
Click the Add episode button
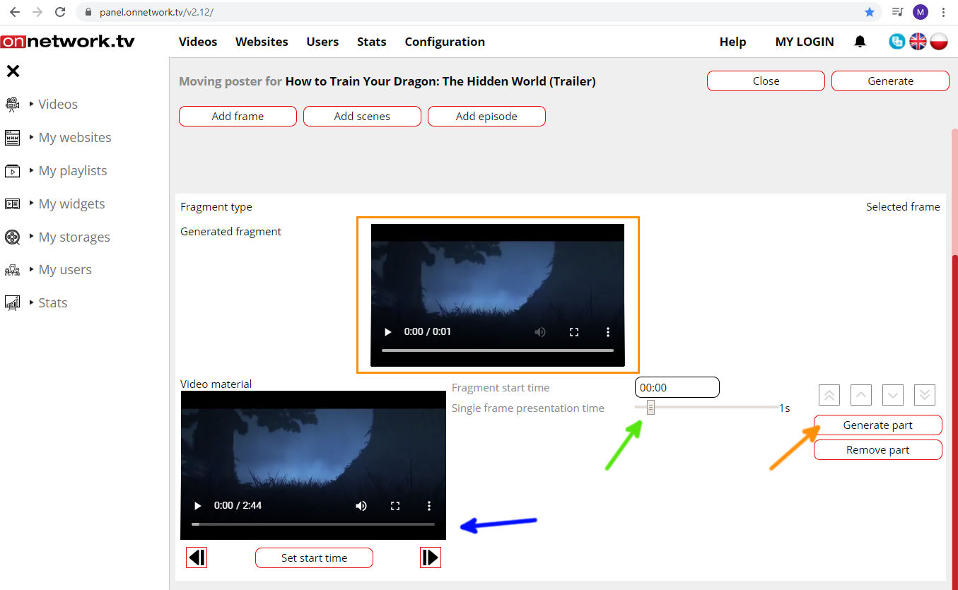coord(486,117)
